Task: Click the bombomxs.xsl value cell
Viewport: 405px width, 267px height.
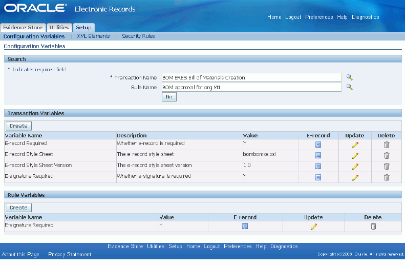Action: tap(260, 154)
